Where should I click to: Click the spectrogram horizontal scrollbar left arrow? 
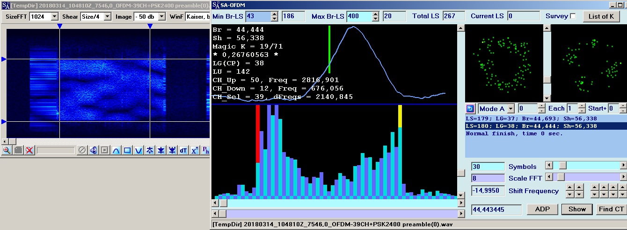click(4, 141)
